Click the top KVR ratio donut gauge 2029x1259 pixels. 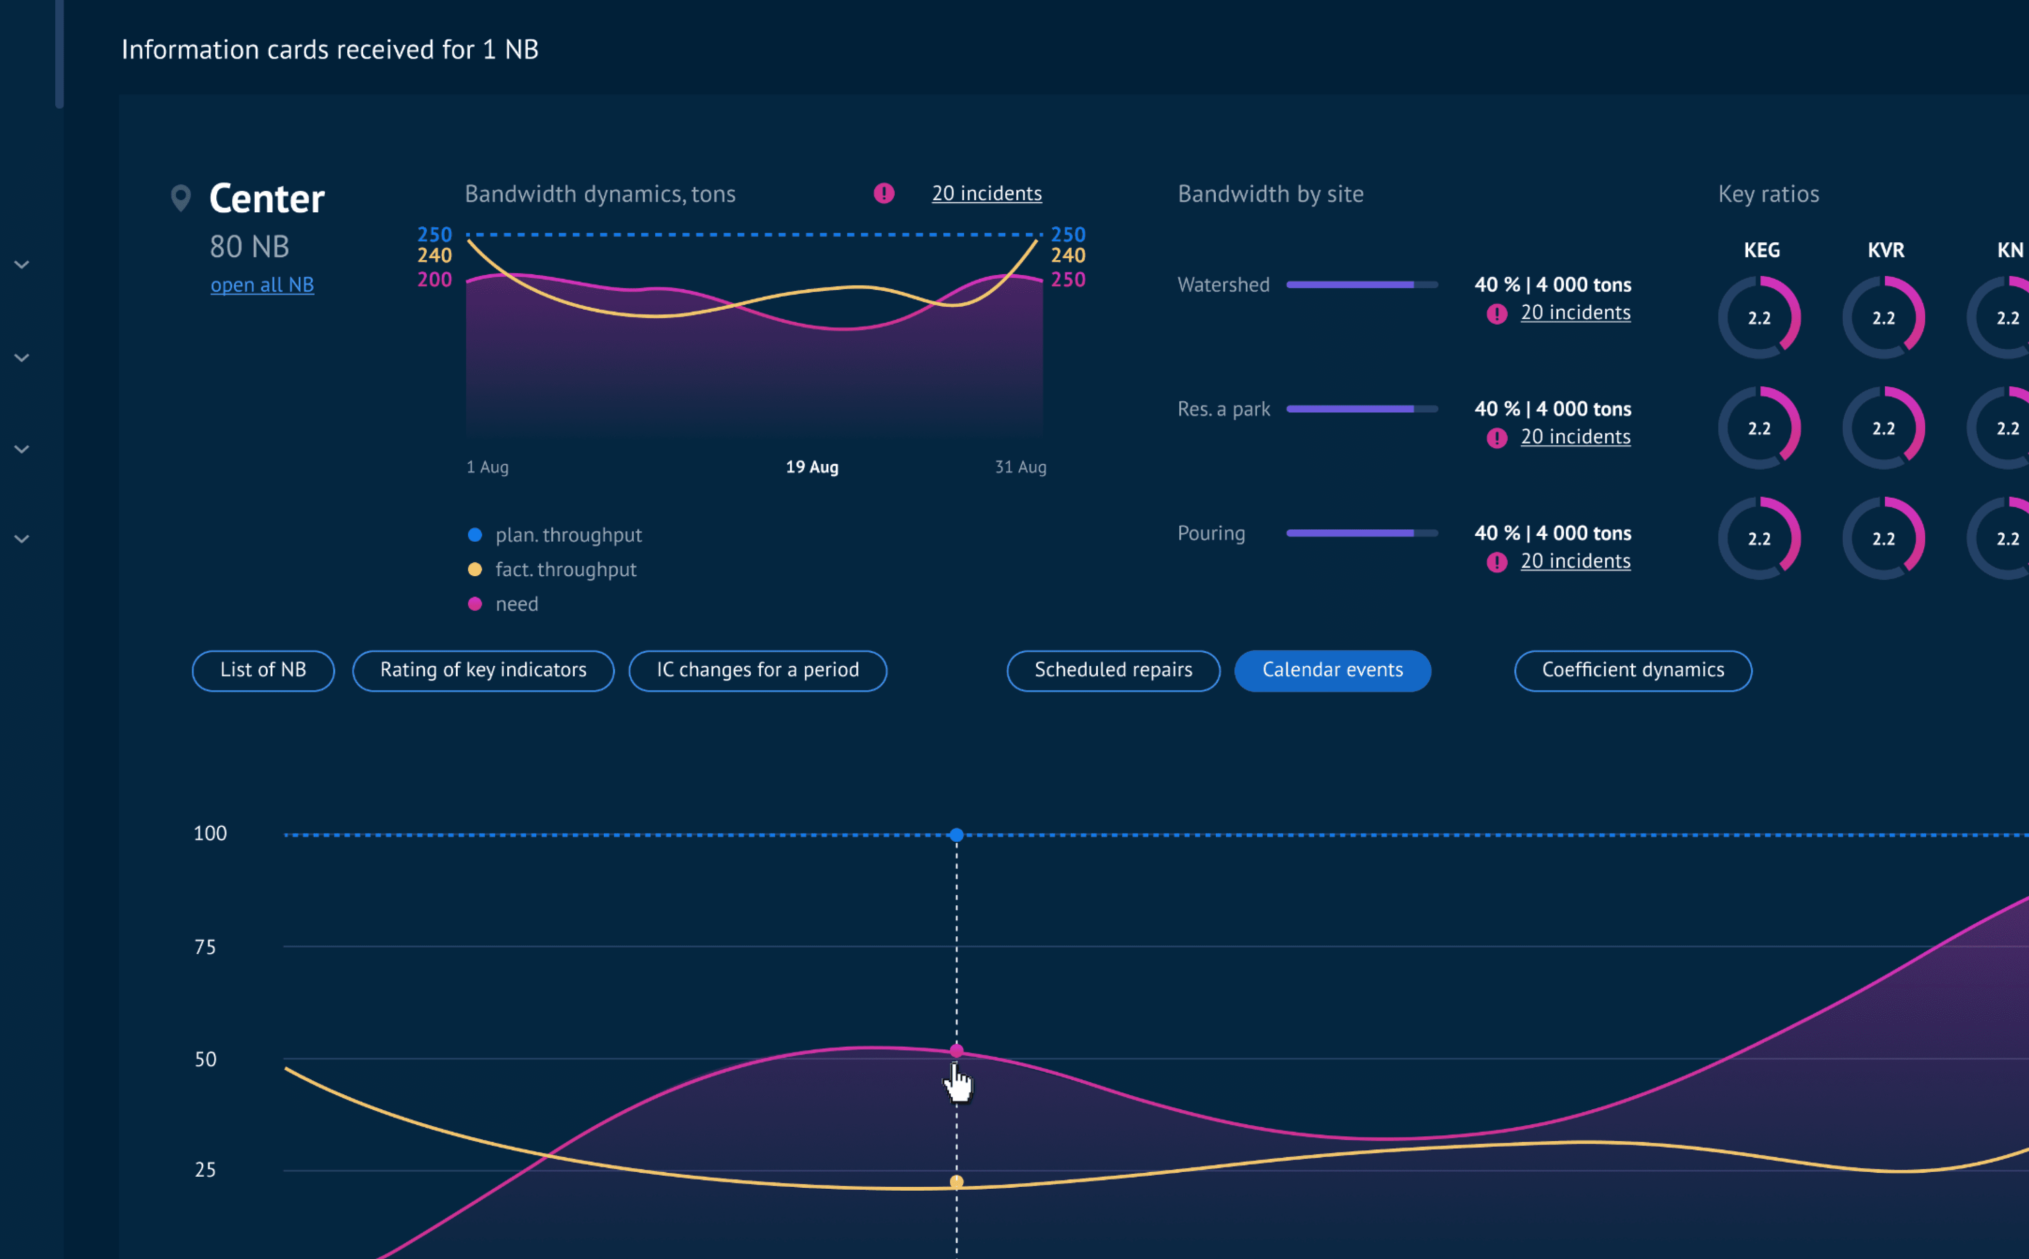coord(1883,318)
